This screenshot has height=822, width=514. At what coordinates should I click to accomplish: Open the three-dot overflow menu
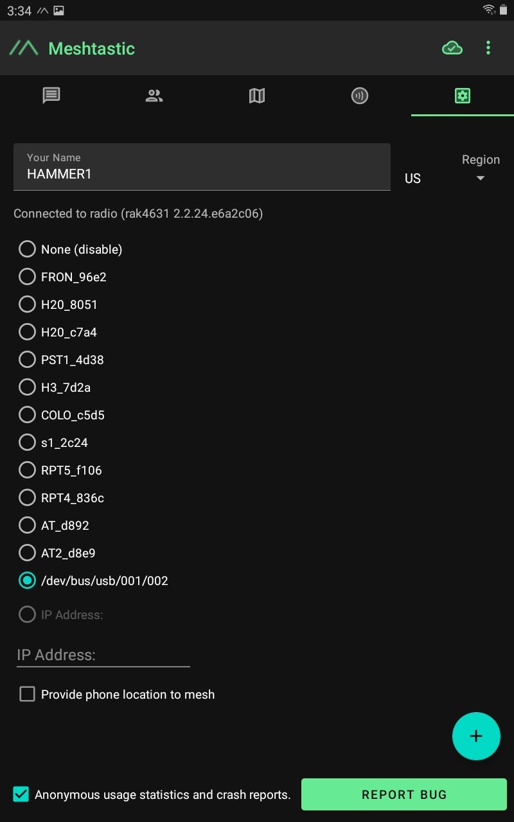point(488,48)
